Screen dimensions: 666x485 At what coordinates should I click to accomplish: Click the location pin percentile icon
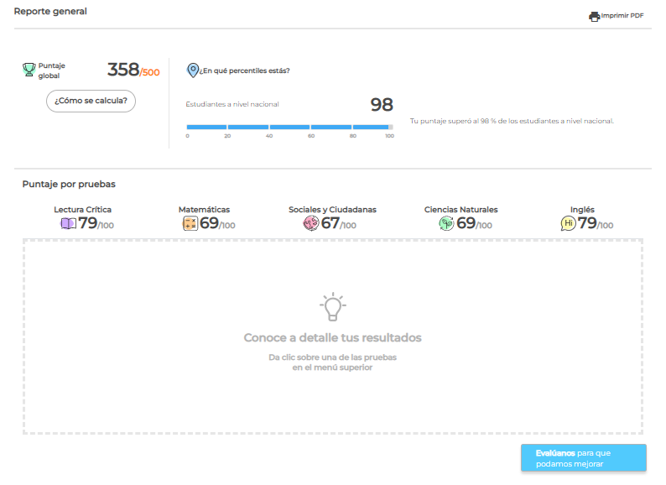tap(193, 70)
